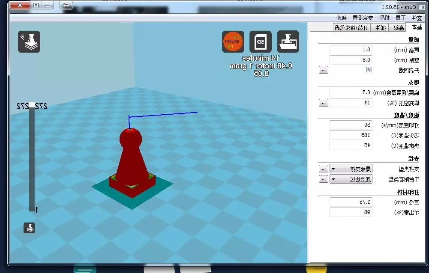429x273 pixels.
Task: Open expert settings icon beside 开启回退
Action: [324, 70]
